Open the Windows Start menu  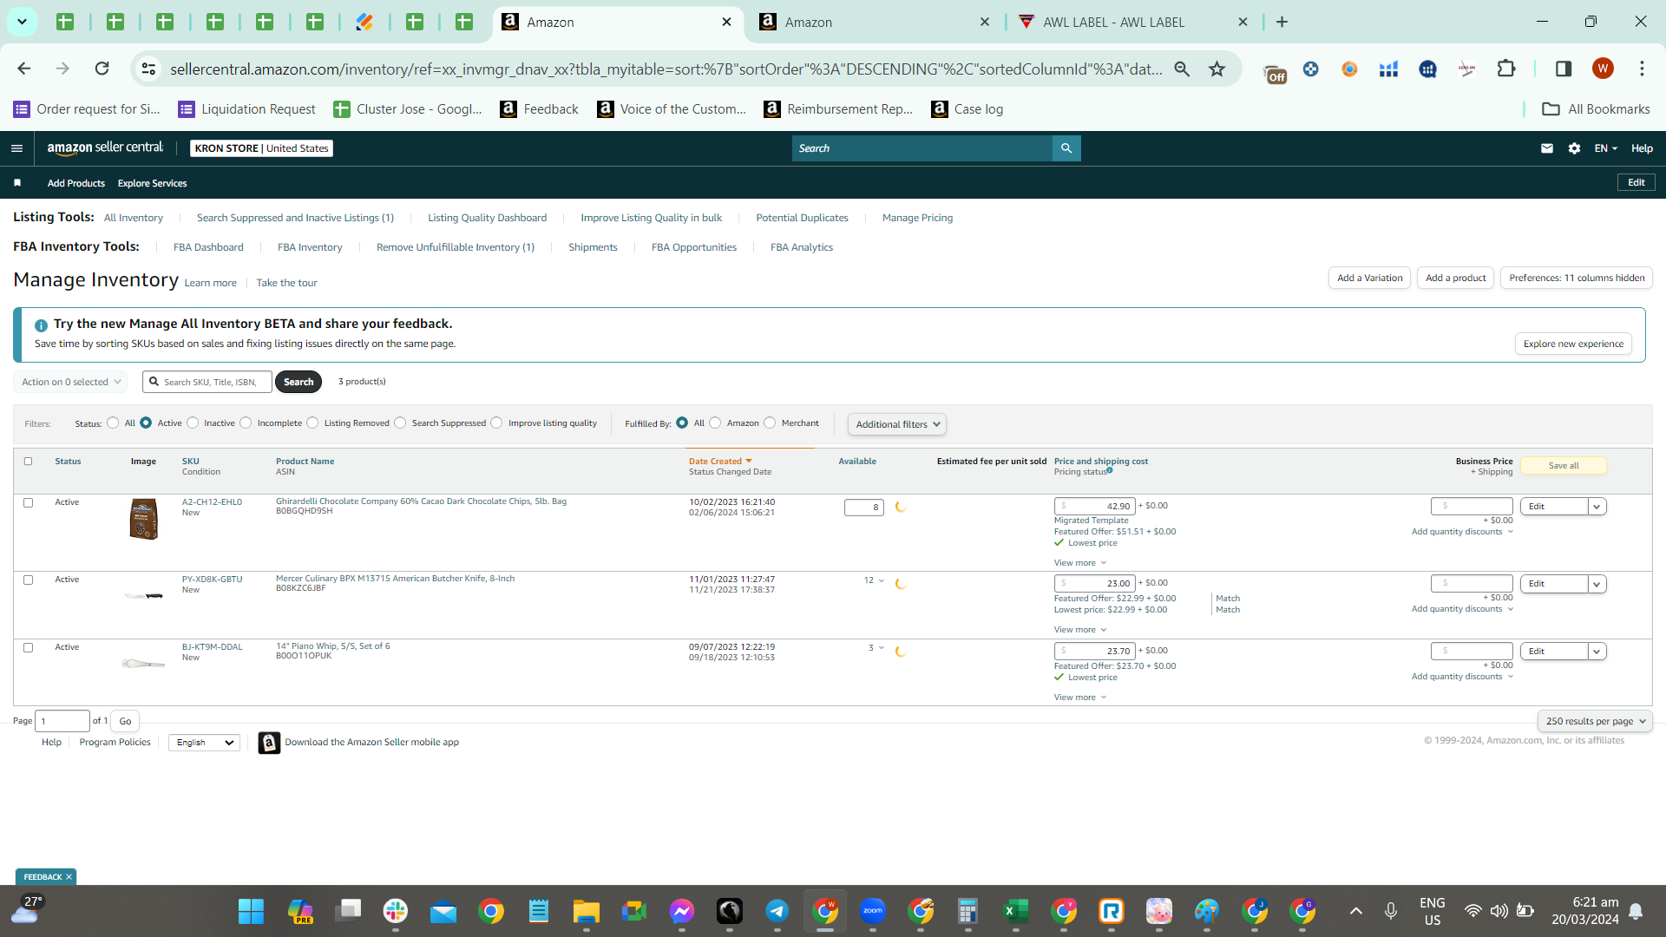(x=251, y=912)
